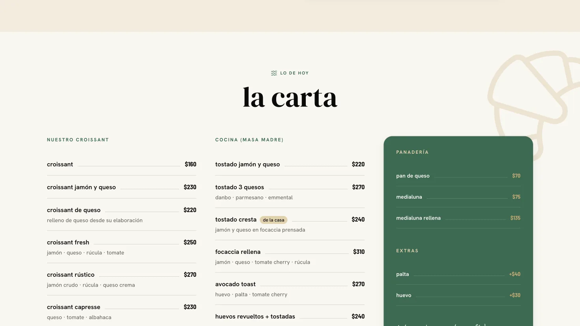Click the 'NUESTRO CROISSANT' section heading
The image size is (580, 326).
(78, 140)
